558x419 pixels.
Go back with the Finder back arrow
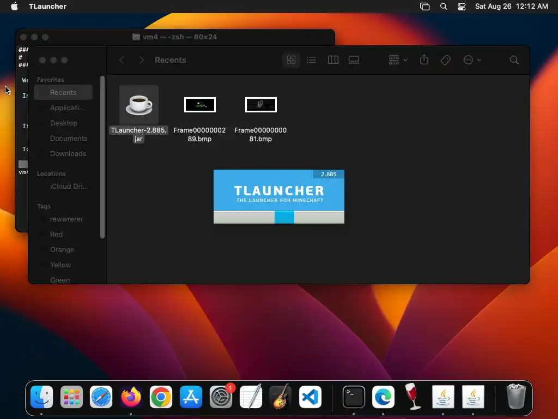(x=122, y=60)
